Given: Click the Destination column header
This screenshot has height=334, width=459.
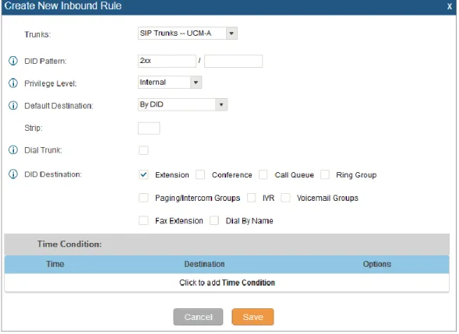Looking at the screenshot, I should point(204,264).
